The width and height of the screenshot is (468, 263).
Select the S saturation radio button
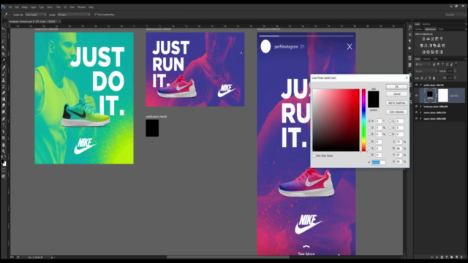[369, 128]
